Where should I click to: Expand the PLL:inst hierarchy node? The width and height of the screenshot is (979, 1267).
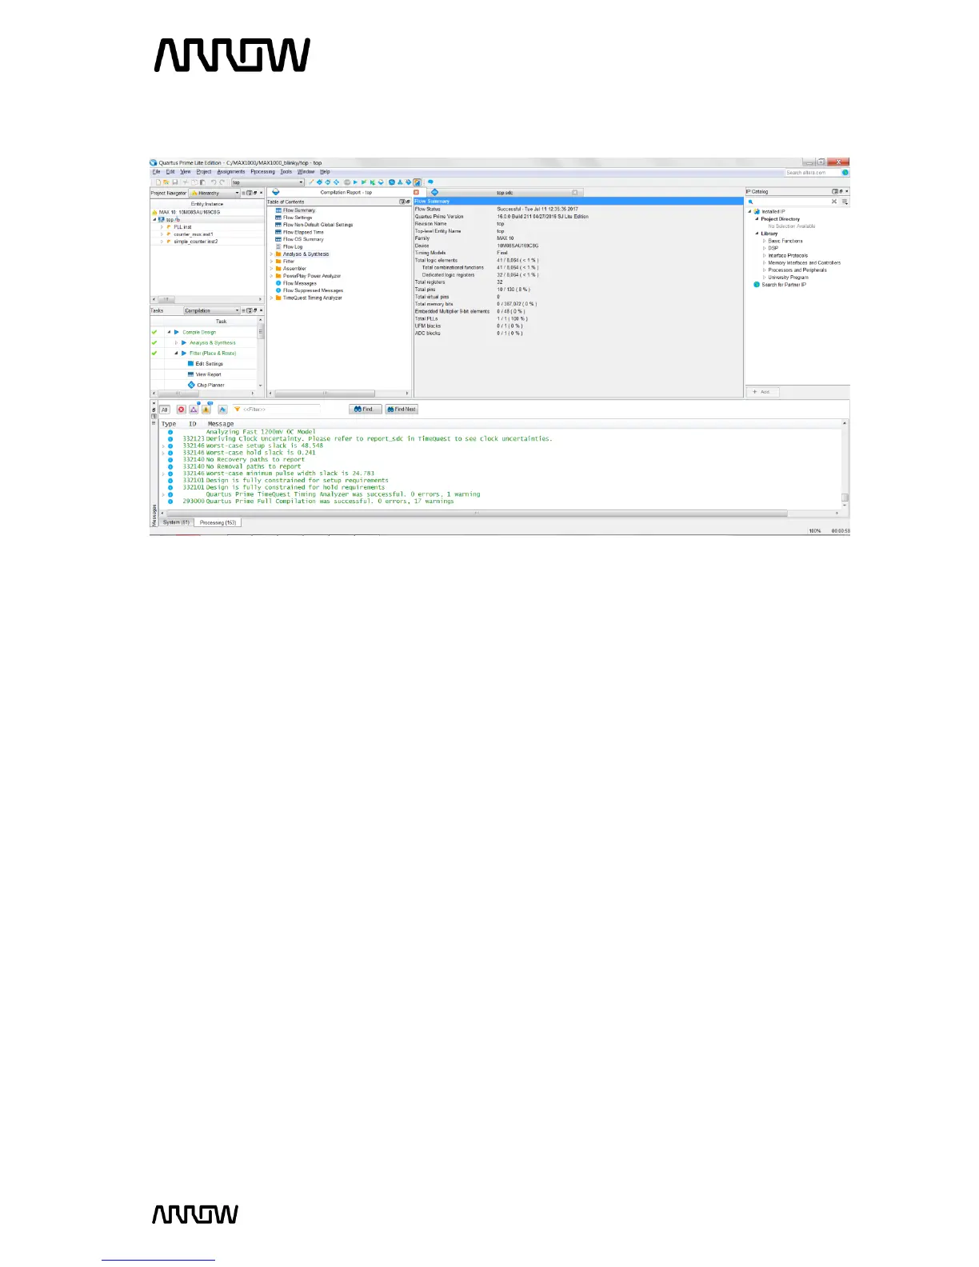(x=162, y=227)
